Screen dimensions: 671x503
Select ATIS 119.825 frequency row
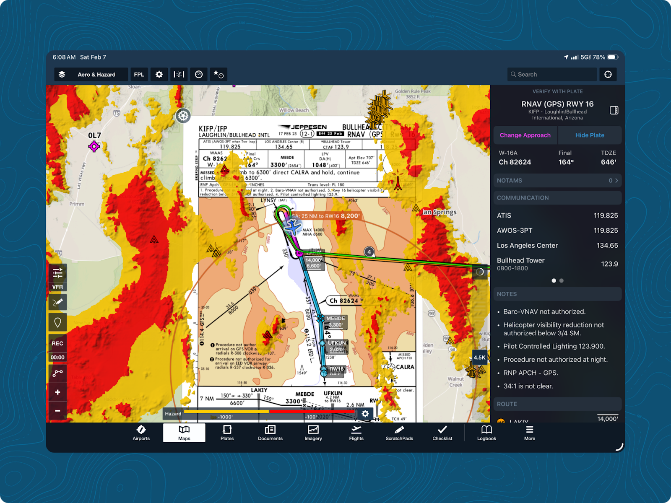point(558,215)
